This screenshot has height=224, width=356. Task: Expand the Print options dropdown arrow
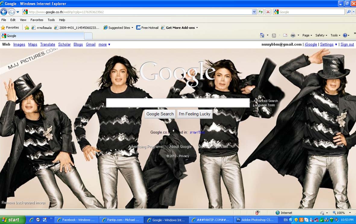point(298,35)
